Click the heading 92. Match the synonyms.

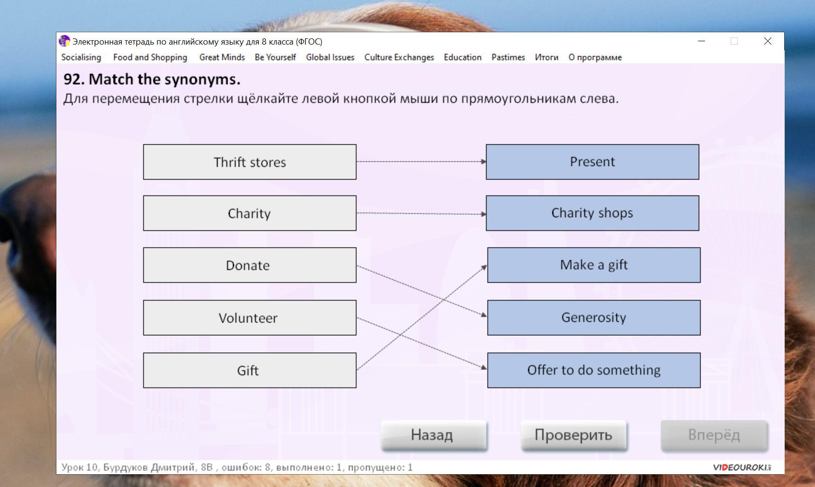(x=152, y=79)
